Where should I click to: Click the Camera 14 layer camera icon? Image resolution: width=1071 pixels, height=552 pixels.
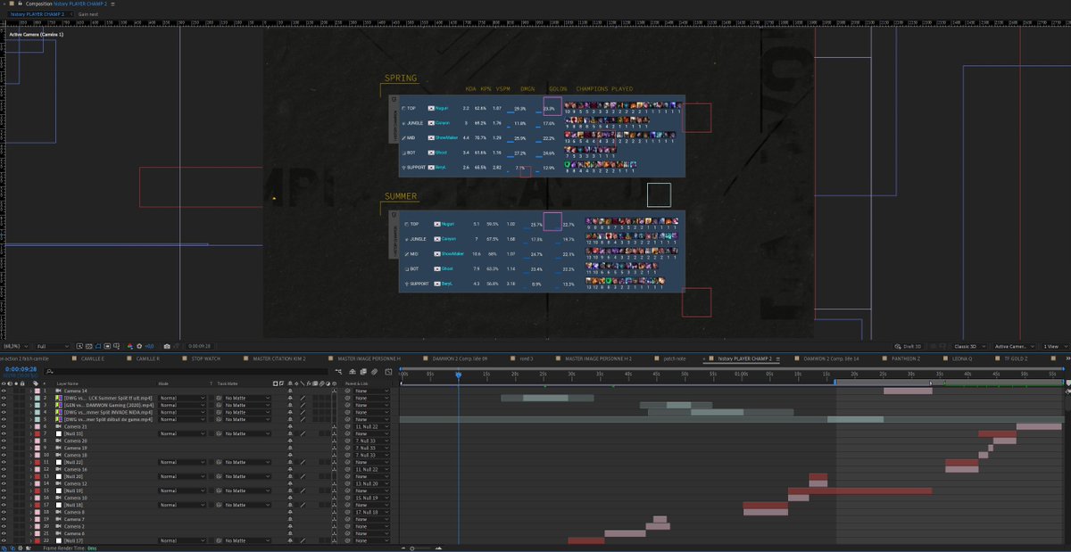59,391
